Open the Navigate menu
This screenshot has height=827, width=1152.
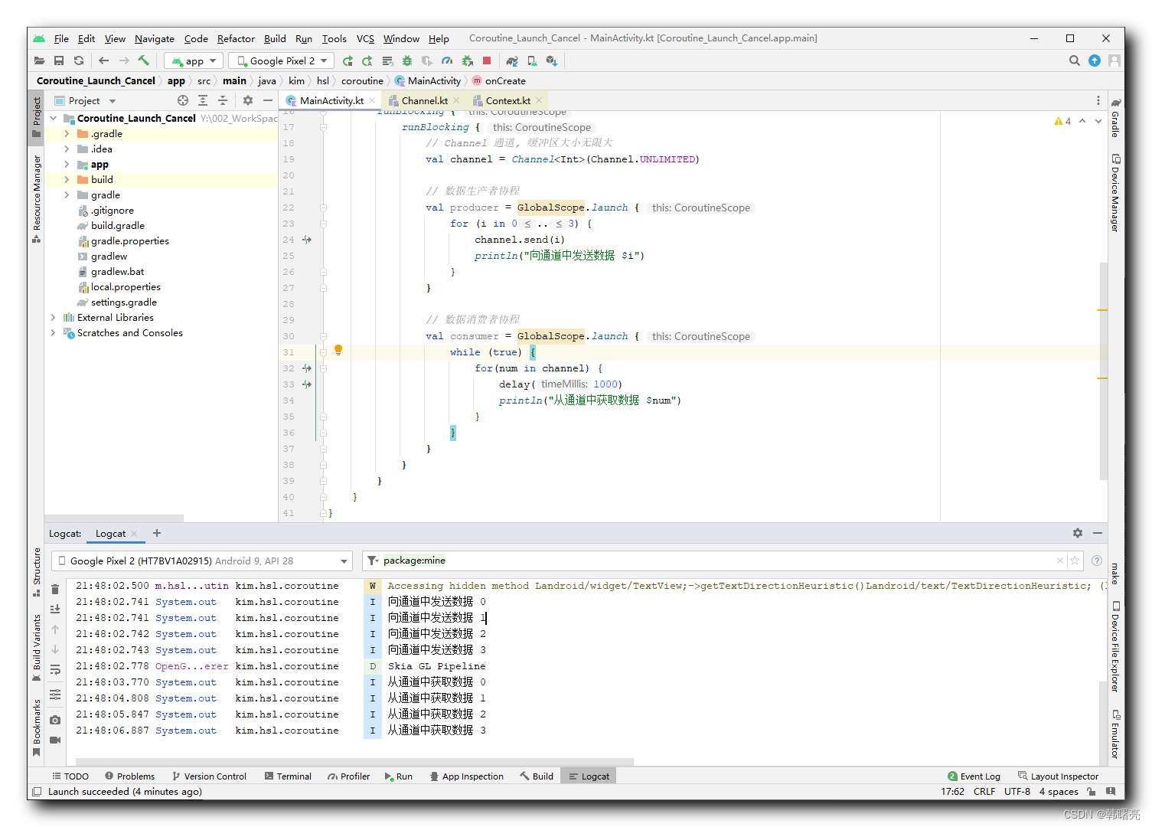coord(155,38)
